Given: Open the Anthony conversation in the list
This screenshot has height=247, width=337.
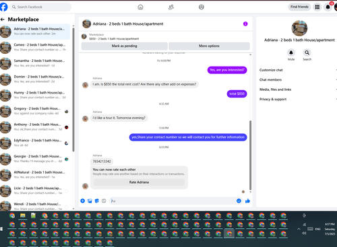Looking at the screenshot, I should 35,127.
